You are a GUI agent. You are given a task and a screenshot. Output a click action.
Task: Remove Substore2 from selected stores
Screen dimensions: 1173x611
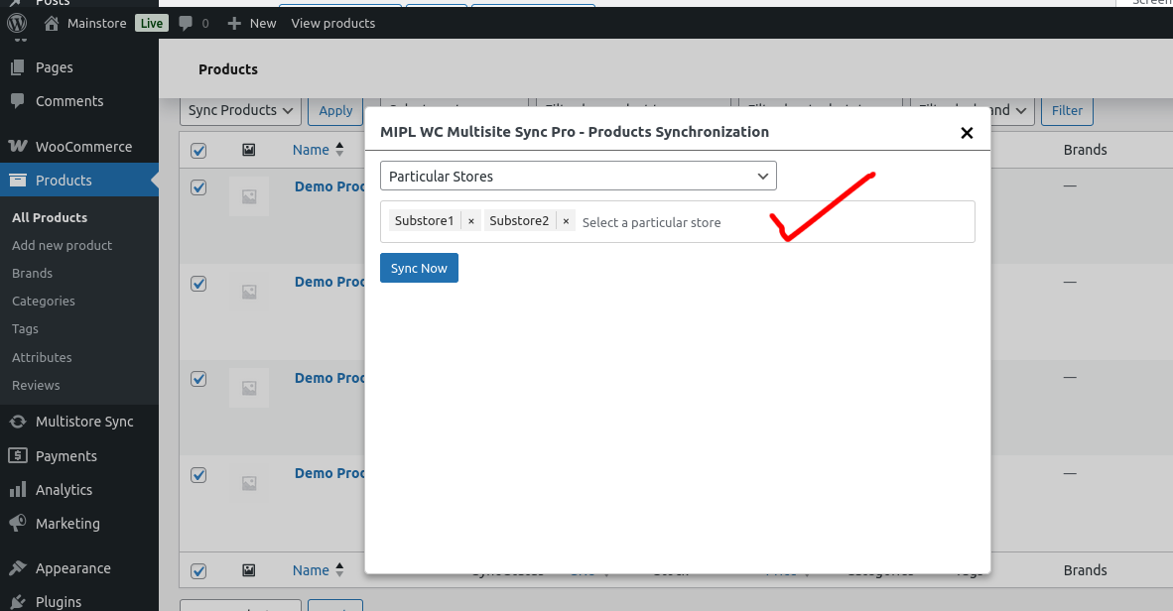(x=567, y=221)
